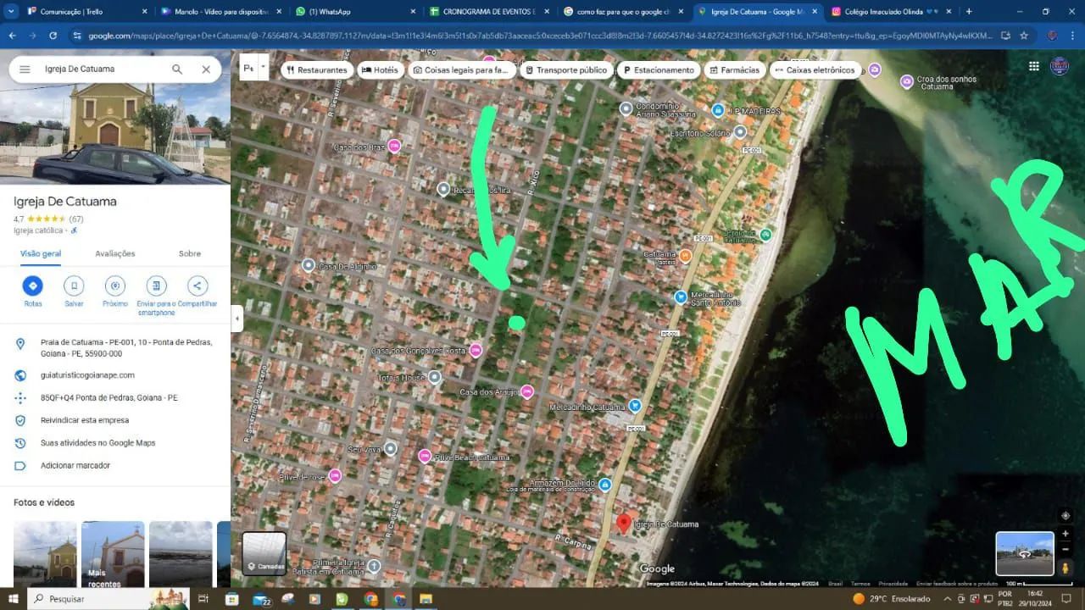Click the browser address bar URL
This screenshot has width=1085, height=610.
[x=539, y=36]
